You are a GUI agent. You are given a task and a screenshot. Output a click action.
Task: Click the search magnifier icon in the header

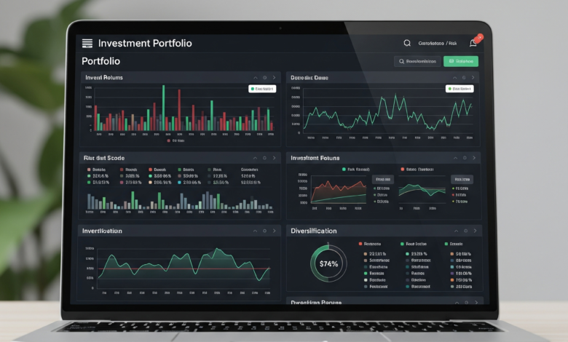point(407,44)
